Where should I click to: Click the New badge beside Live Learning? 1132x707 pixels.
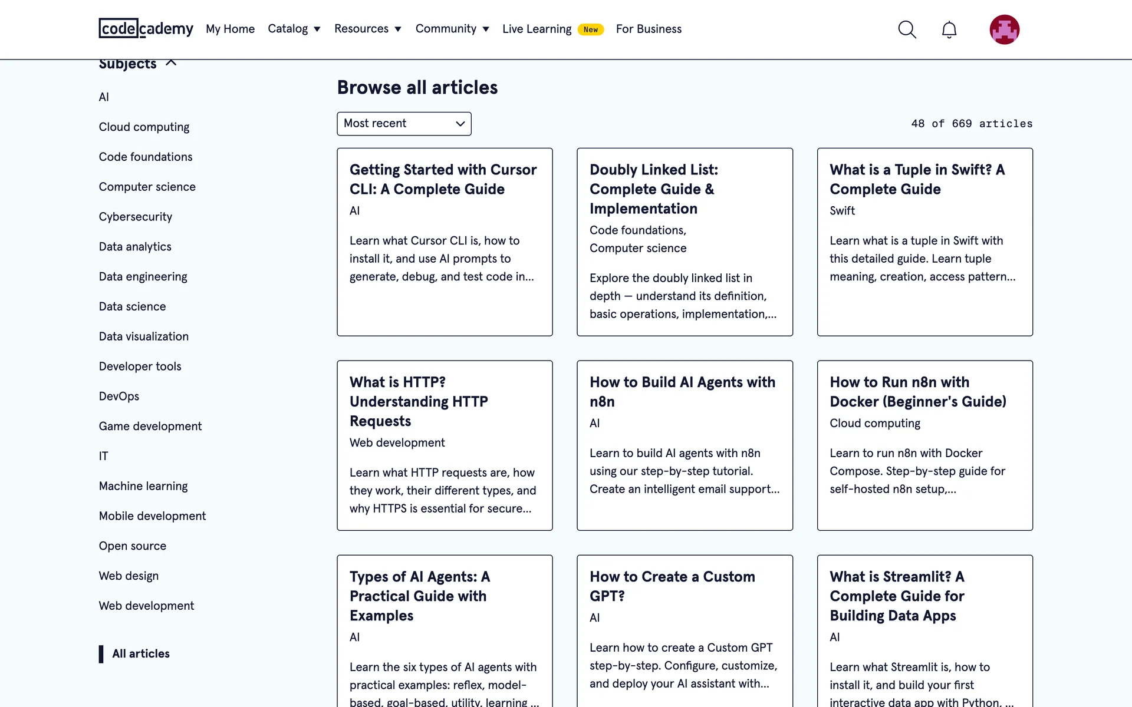pyautogui.click(x=590, y=29)
